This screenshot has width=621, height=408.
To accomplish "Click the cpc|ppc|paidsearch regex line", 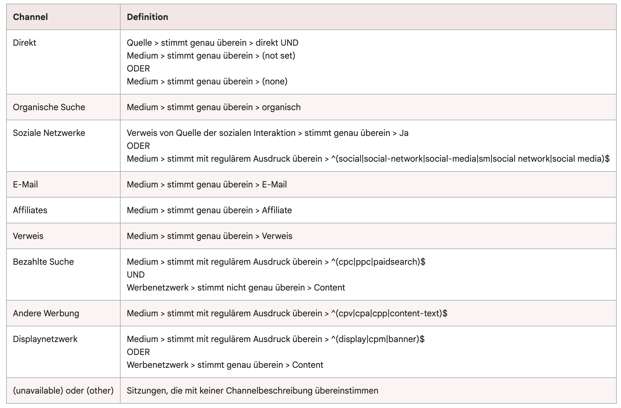I will (x=276, y=262).
